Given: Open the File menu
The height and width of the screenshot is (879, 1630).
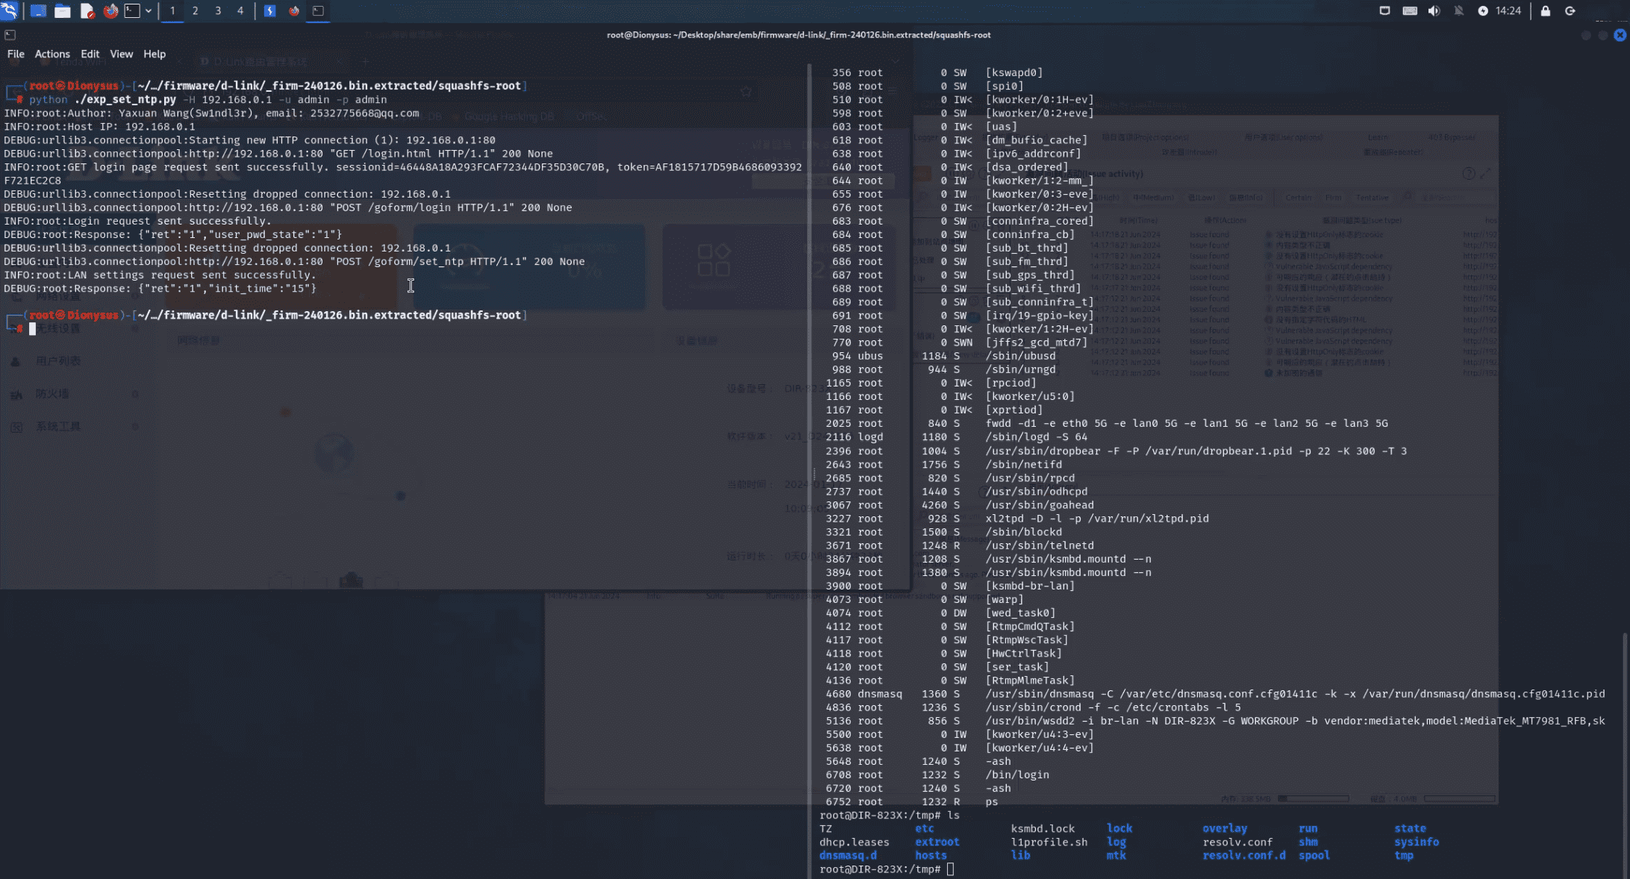Looking at the screenshot, I should (16, 54).
